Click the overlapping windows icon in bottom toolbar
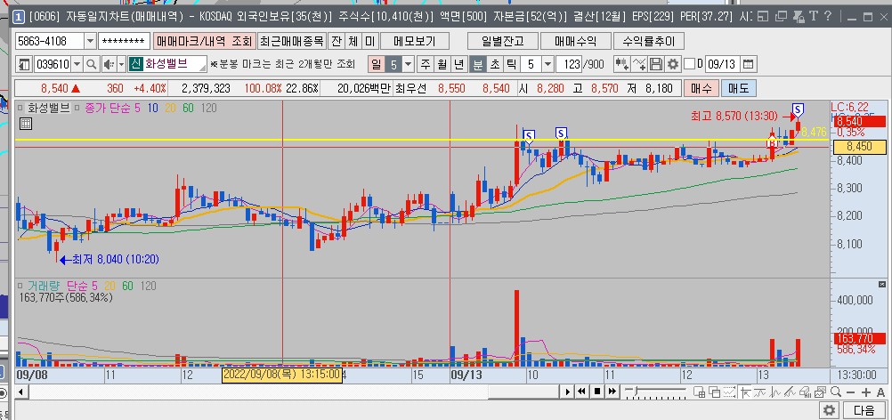The width and height of the screenshot is (892, 420). click(715, 392)
